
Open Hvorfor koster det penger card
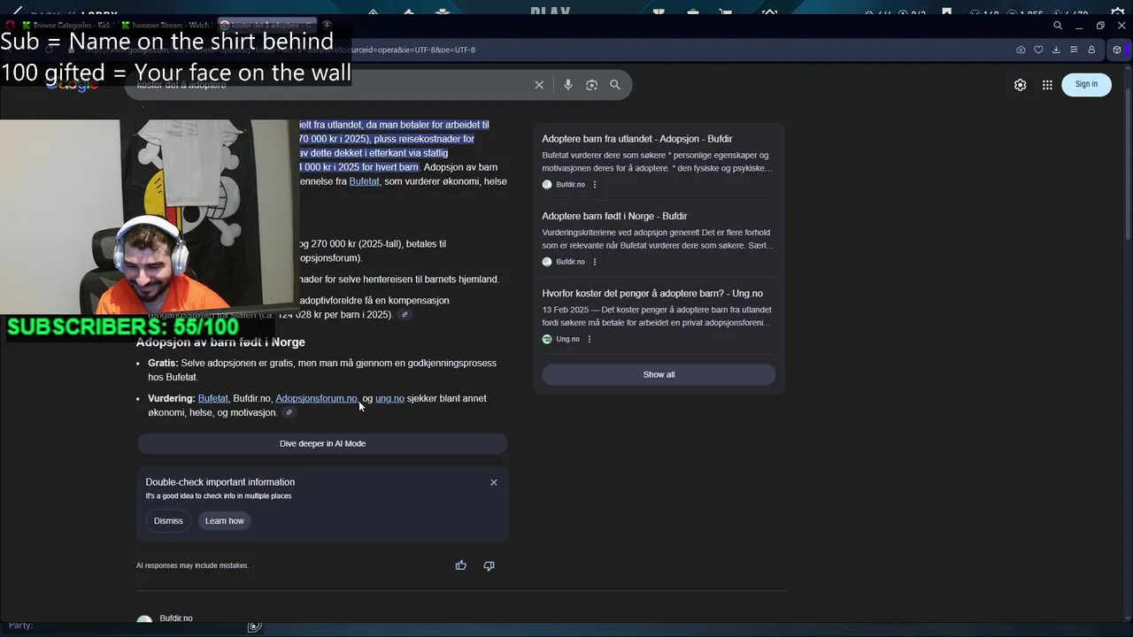click(x=659, y=316)
